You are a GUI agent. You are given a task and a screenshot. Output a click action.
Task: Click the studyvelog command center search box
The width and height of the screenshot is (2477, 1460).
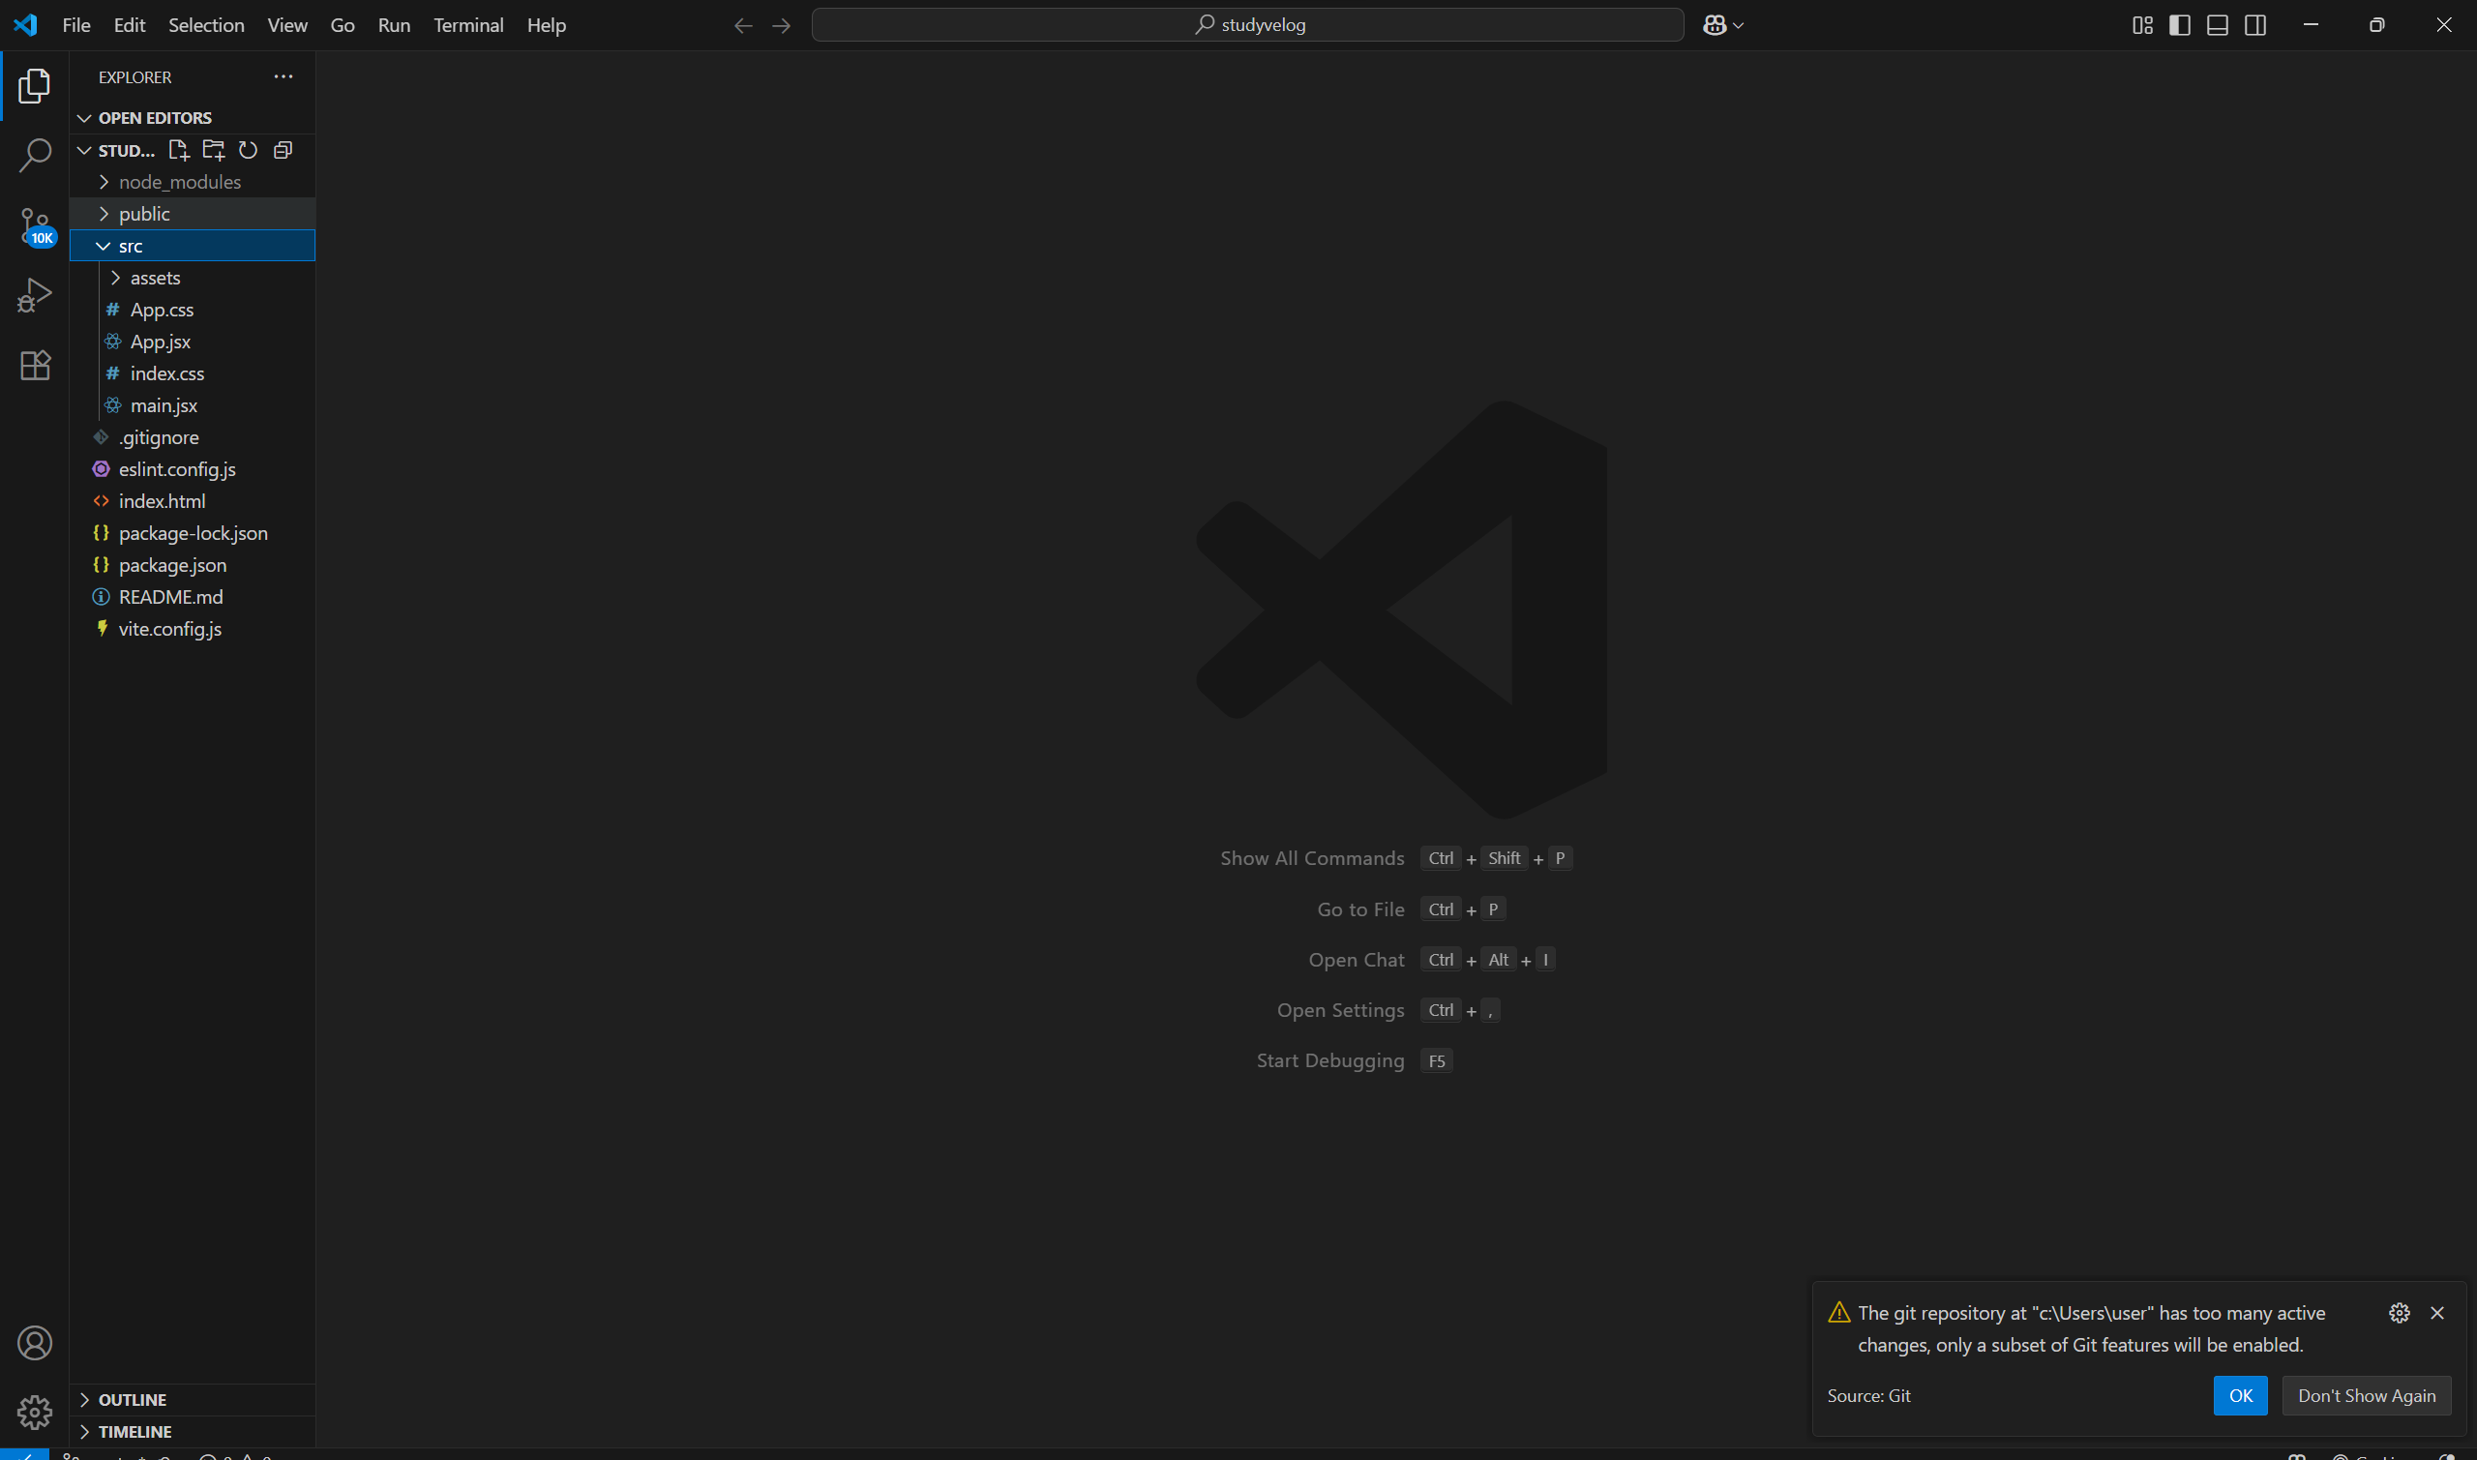(1247, 25)
